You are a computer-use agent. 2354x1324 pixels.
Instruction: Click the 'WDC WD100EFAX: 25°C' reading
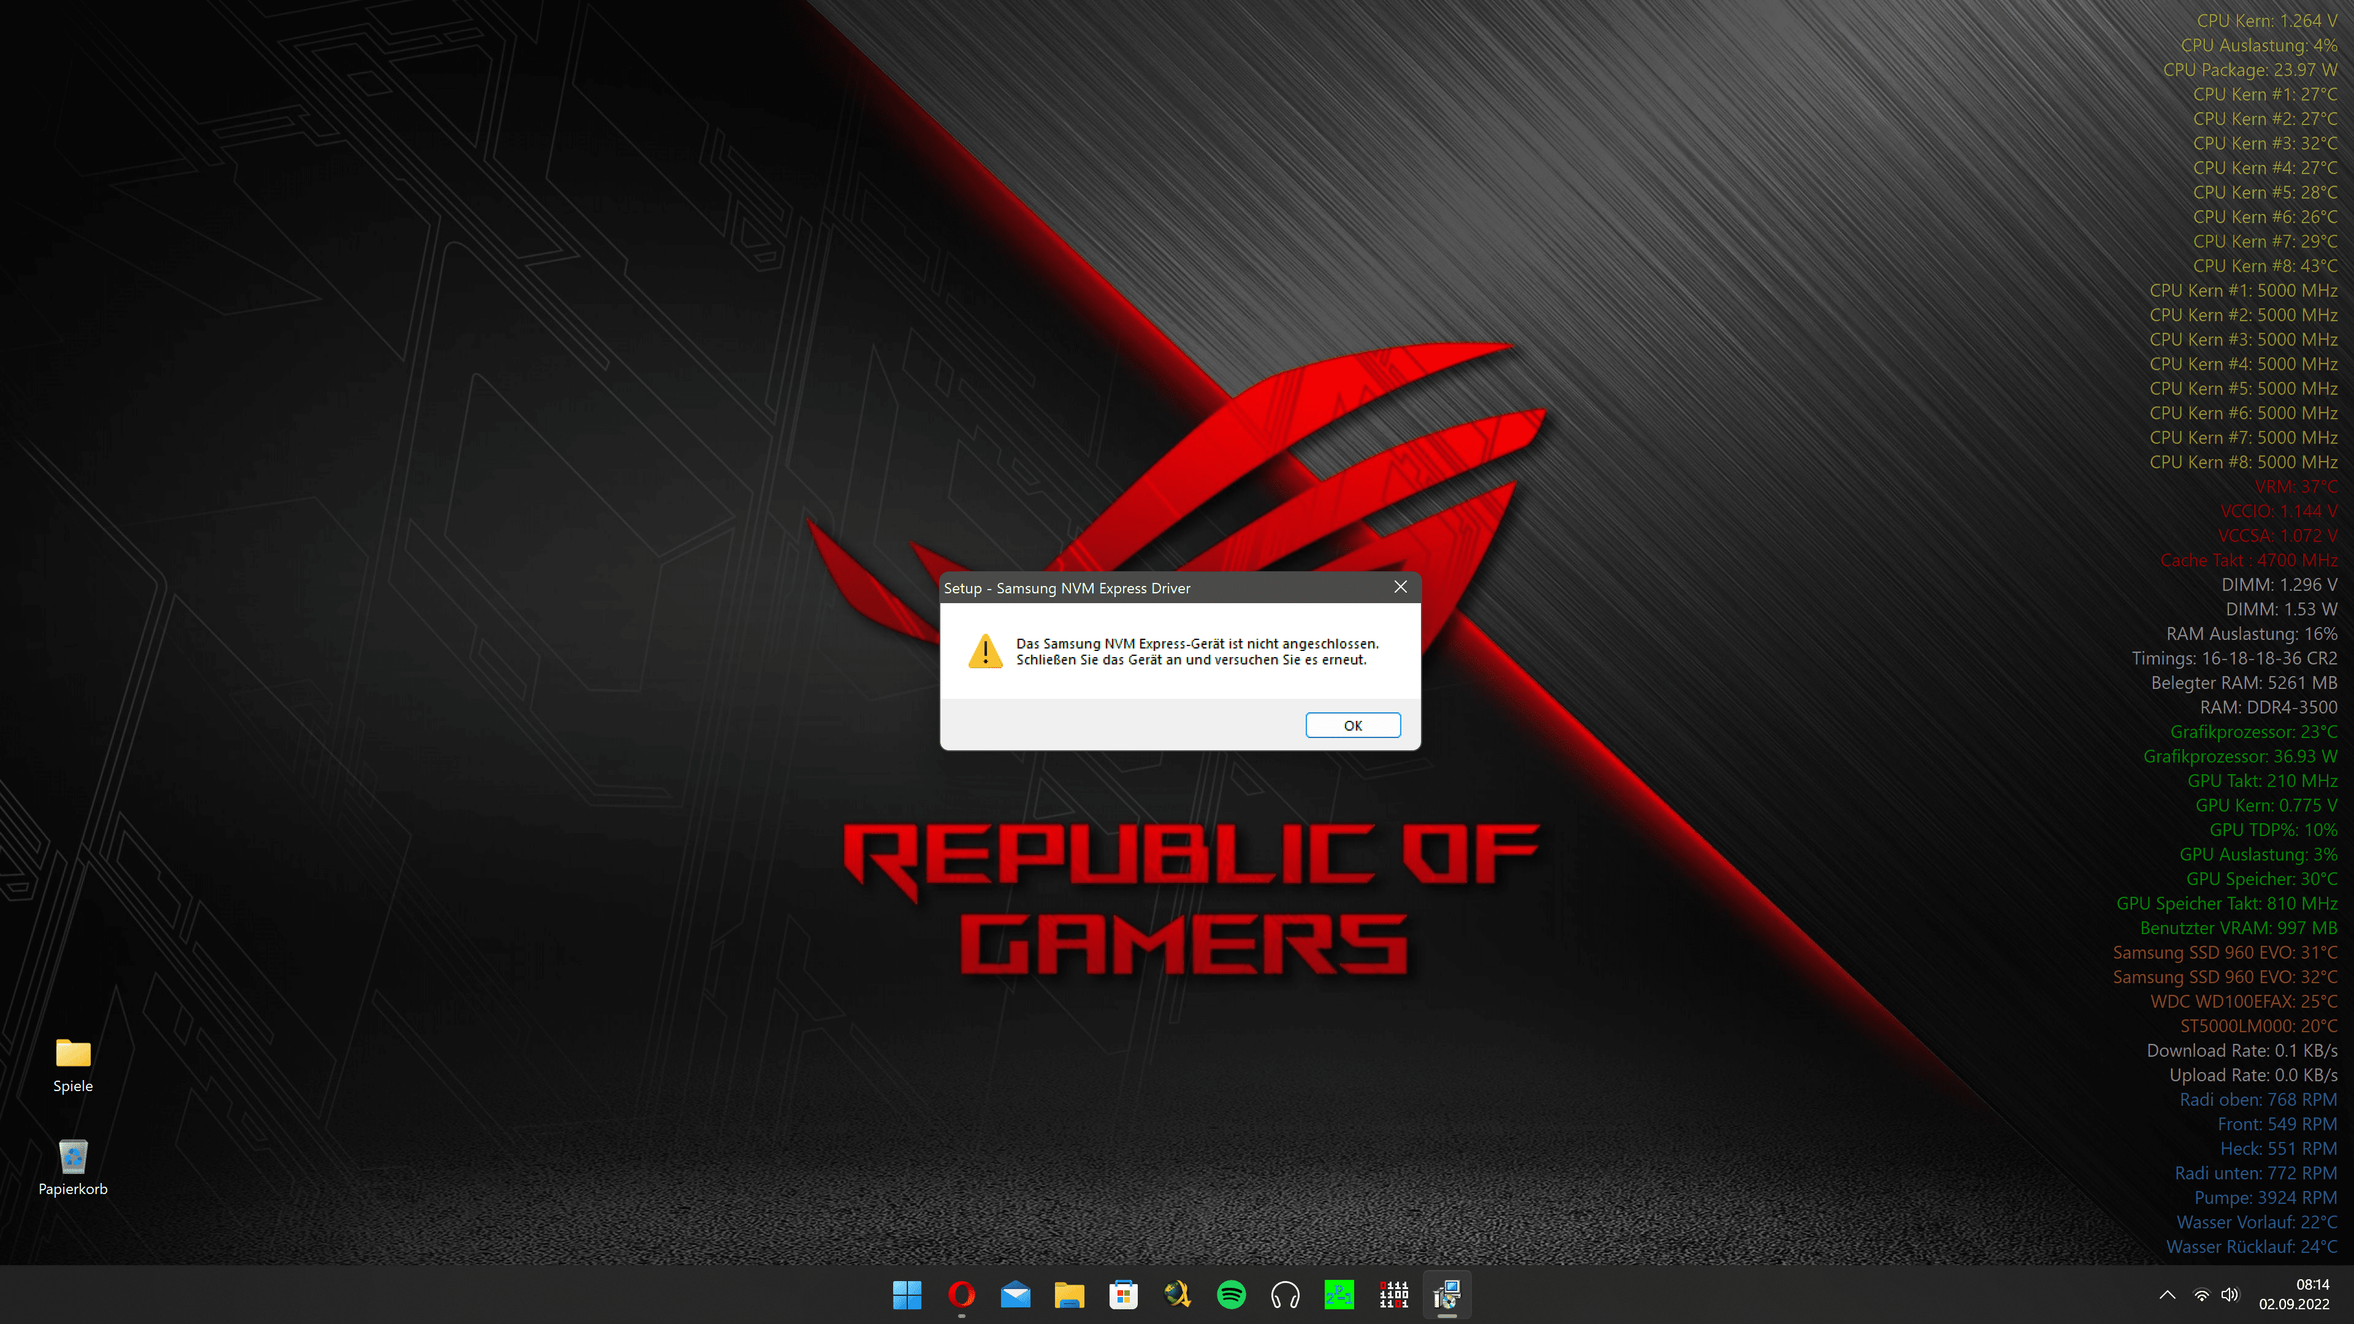pos(2244,1002)
